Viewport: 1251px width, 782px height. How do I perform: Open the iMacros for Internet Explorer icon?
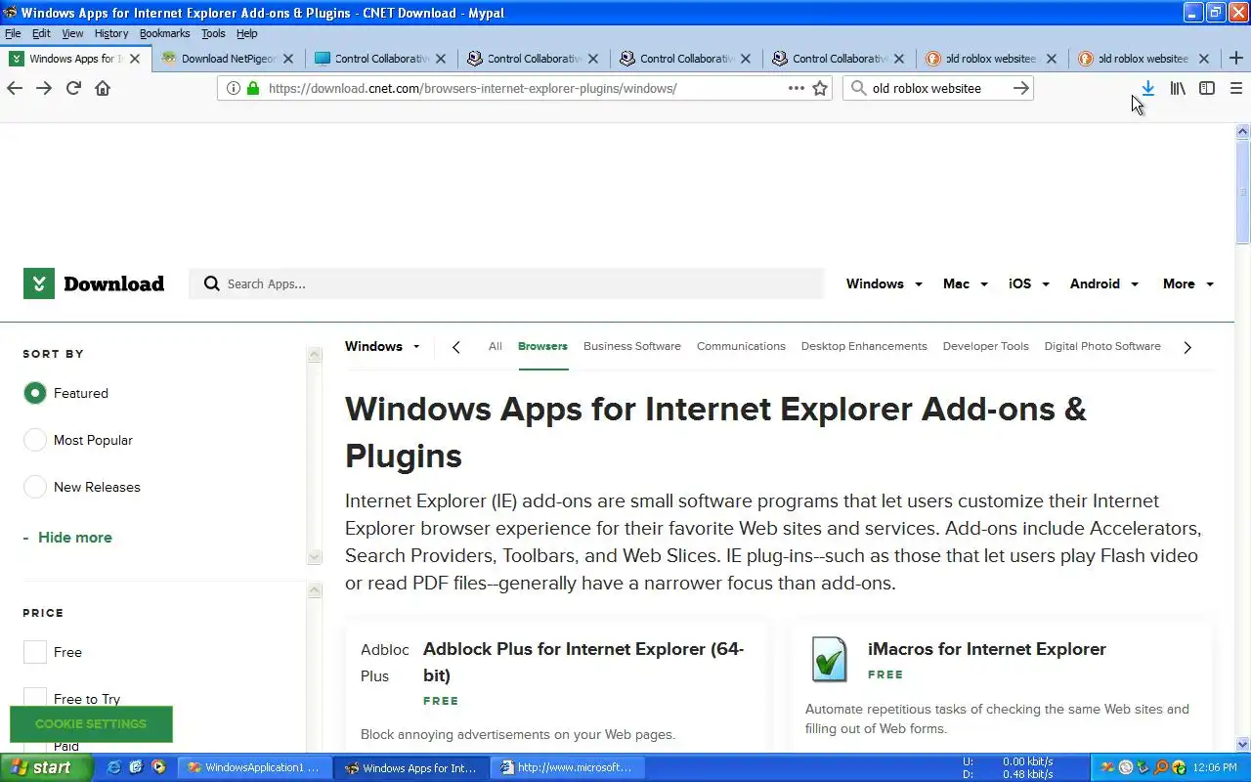click(829, 659)
